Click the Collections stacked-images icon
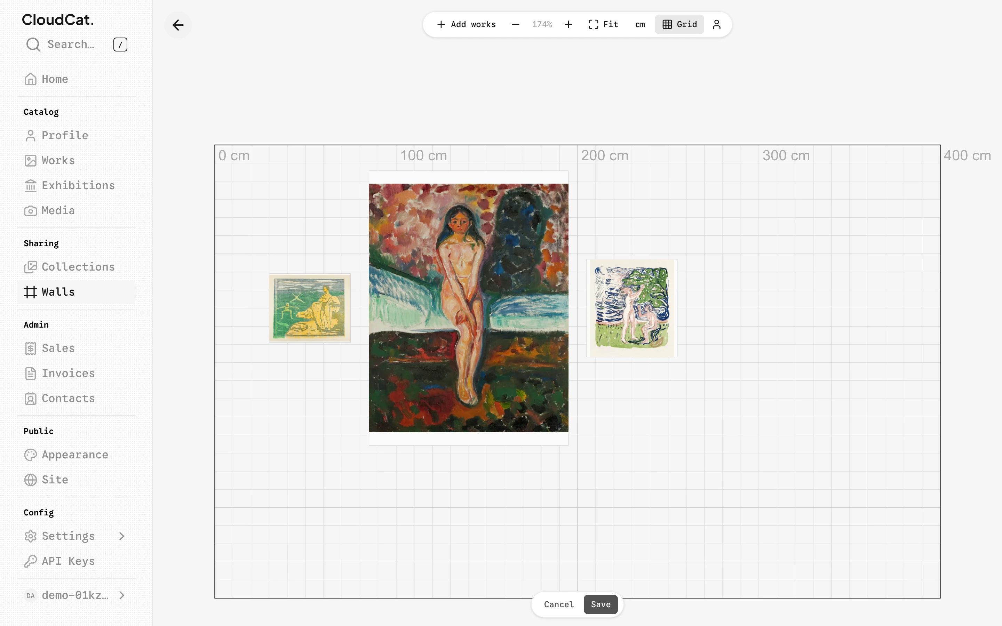1002x626 pixels. tap(30, 267)
